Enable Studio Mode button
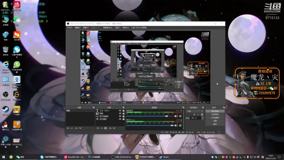 215,118
